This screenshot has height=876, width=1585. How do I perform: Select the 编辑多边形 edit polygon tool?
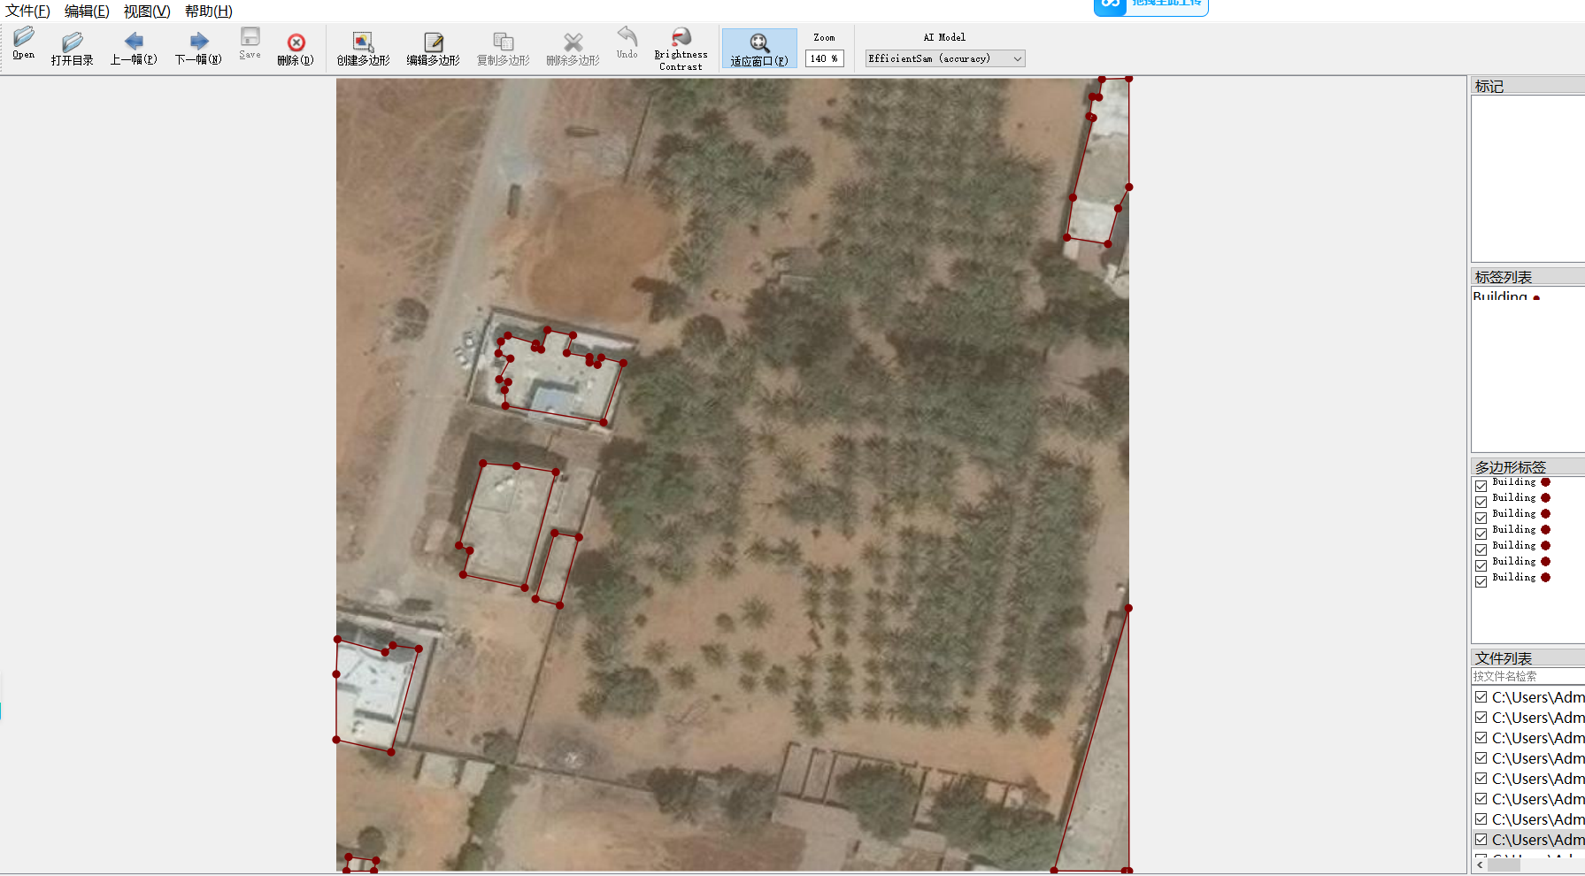coord(433,48)
